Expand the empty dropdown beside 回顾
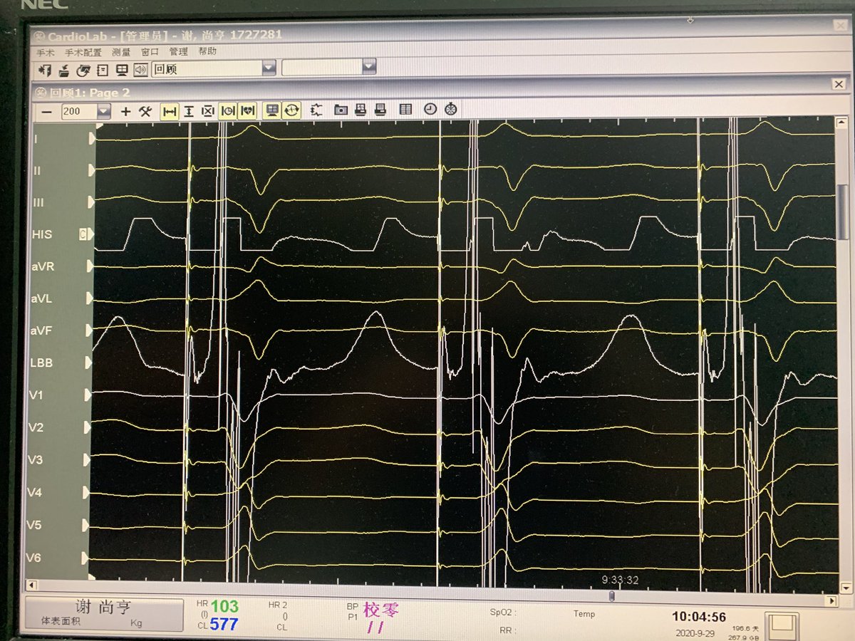 pos(368,68)
